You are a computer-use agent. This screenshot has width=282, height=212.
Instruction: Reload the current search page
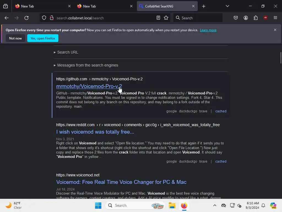click(x=26, y=18)
